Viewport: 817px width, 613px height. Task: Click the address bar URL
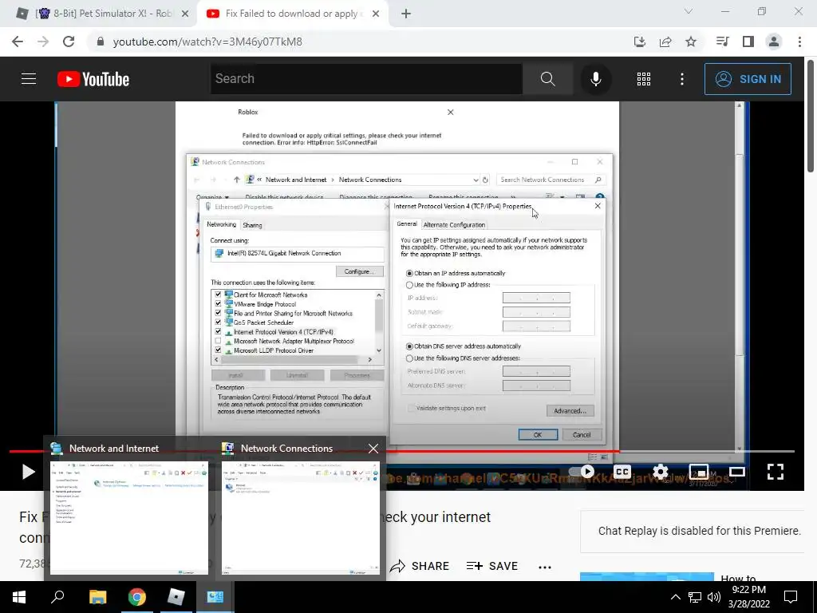[x=207, y=42]
